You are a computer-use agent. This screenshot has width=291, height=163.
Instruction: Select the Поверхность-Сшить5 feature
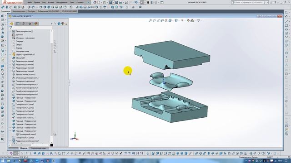point(25,138)
